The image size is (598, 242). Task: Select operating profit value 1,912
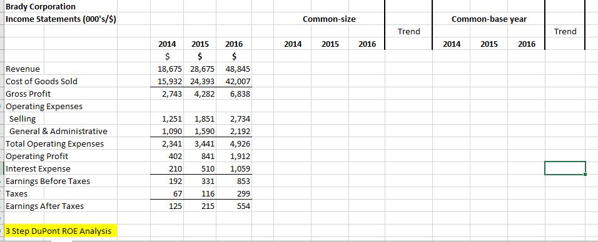pos(240,156)
